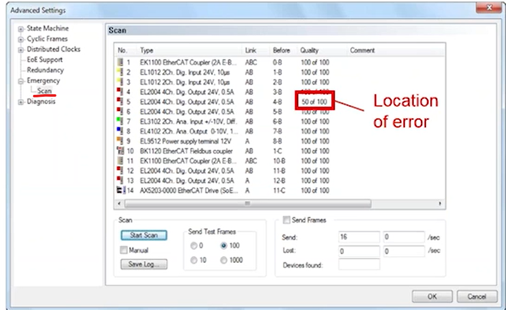
Task: Click the '11-C' Before cell
Action: tap(279, 190)
